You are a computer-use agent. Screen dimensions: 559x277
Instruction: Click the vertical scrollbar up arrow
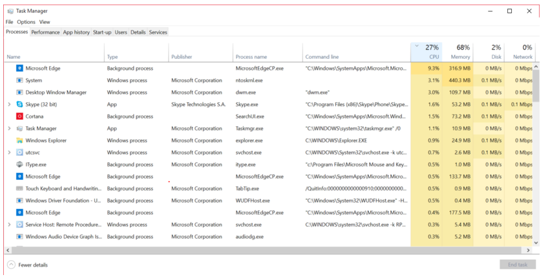tap(536, 67)
